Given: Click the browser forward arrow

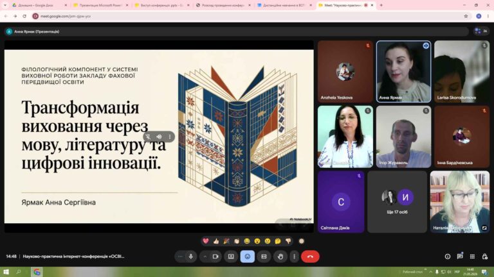Looking at the screenshot, I should [15, 16].
